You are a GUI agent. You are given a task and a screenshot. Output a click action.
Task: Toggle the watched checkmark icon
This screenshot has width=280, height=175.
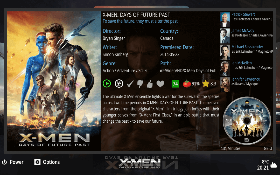click(x=130, y=84)
